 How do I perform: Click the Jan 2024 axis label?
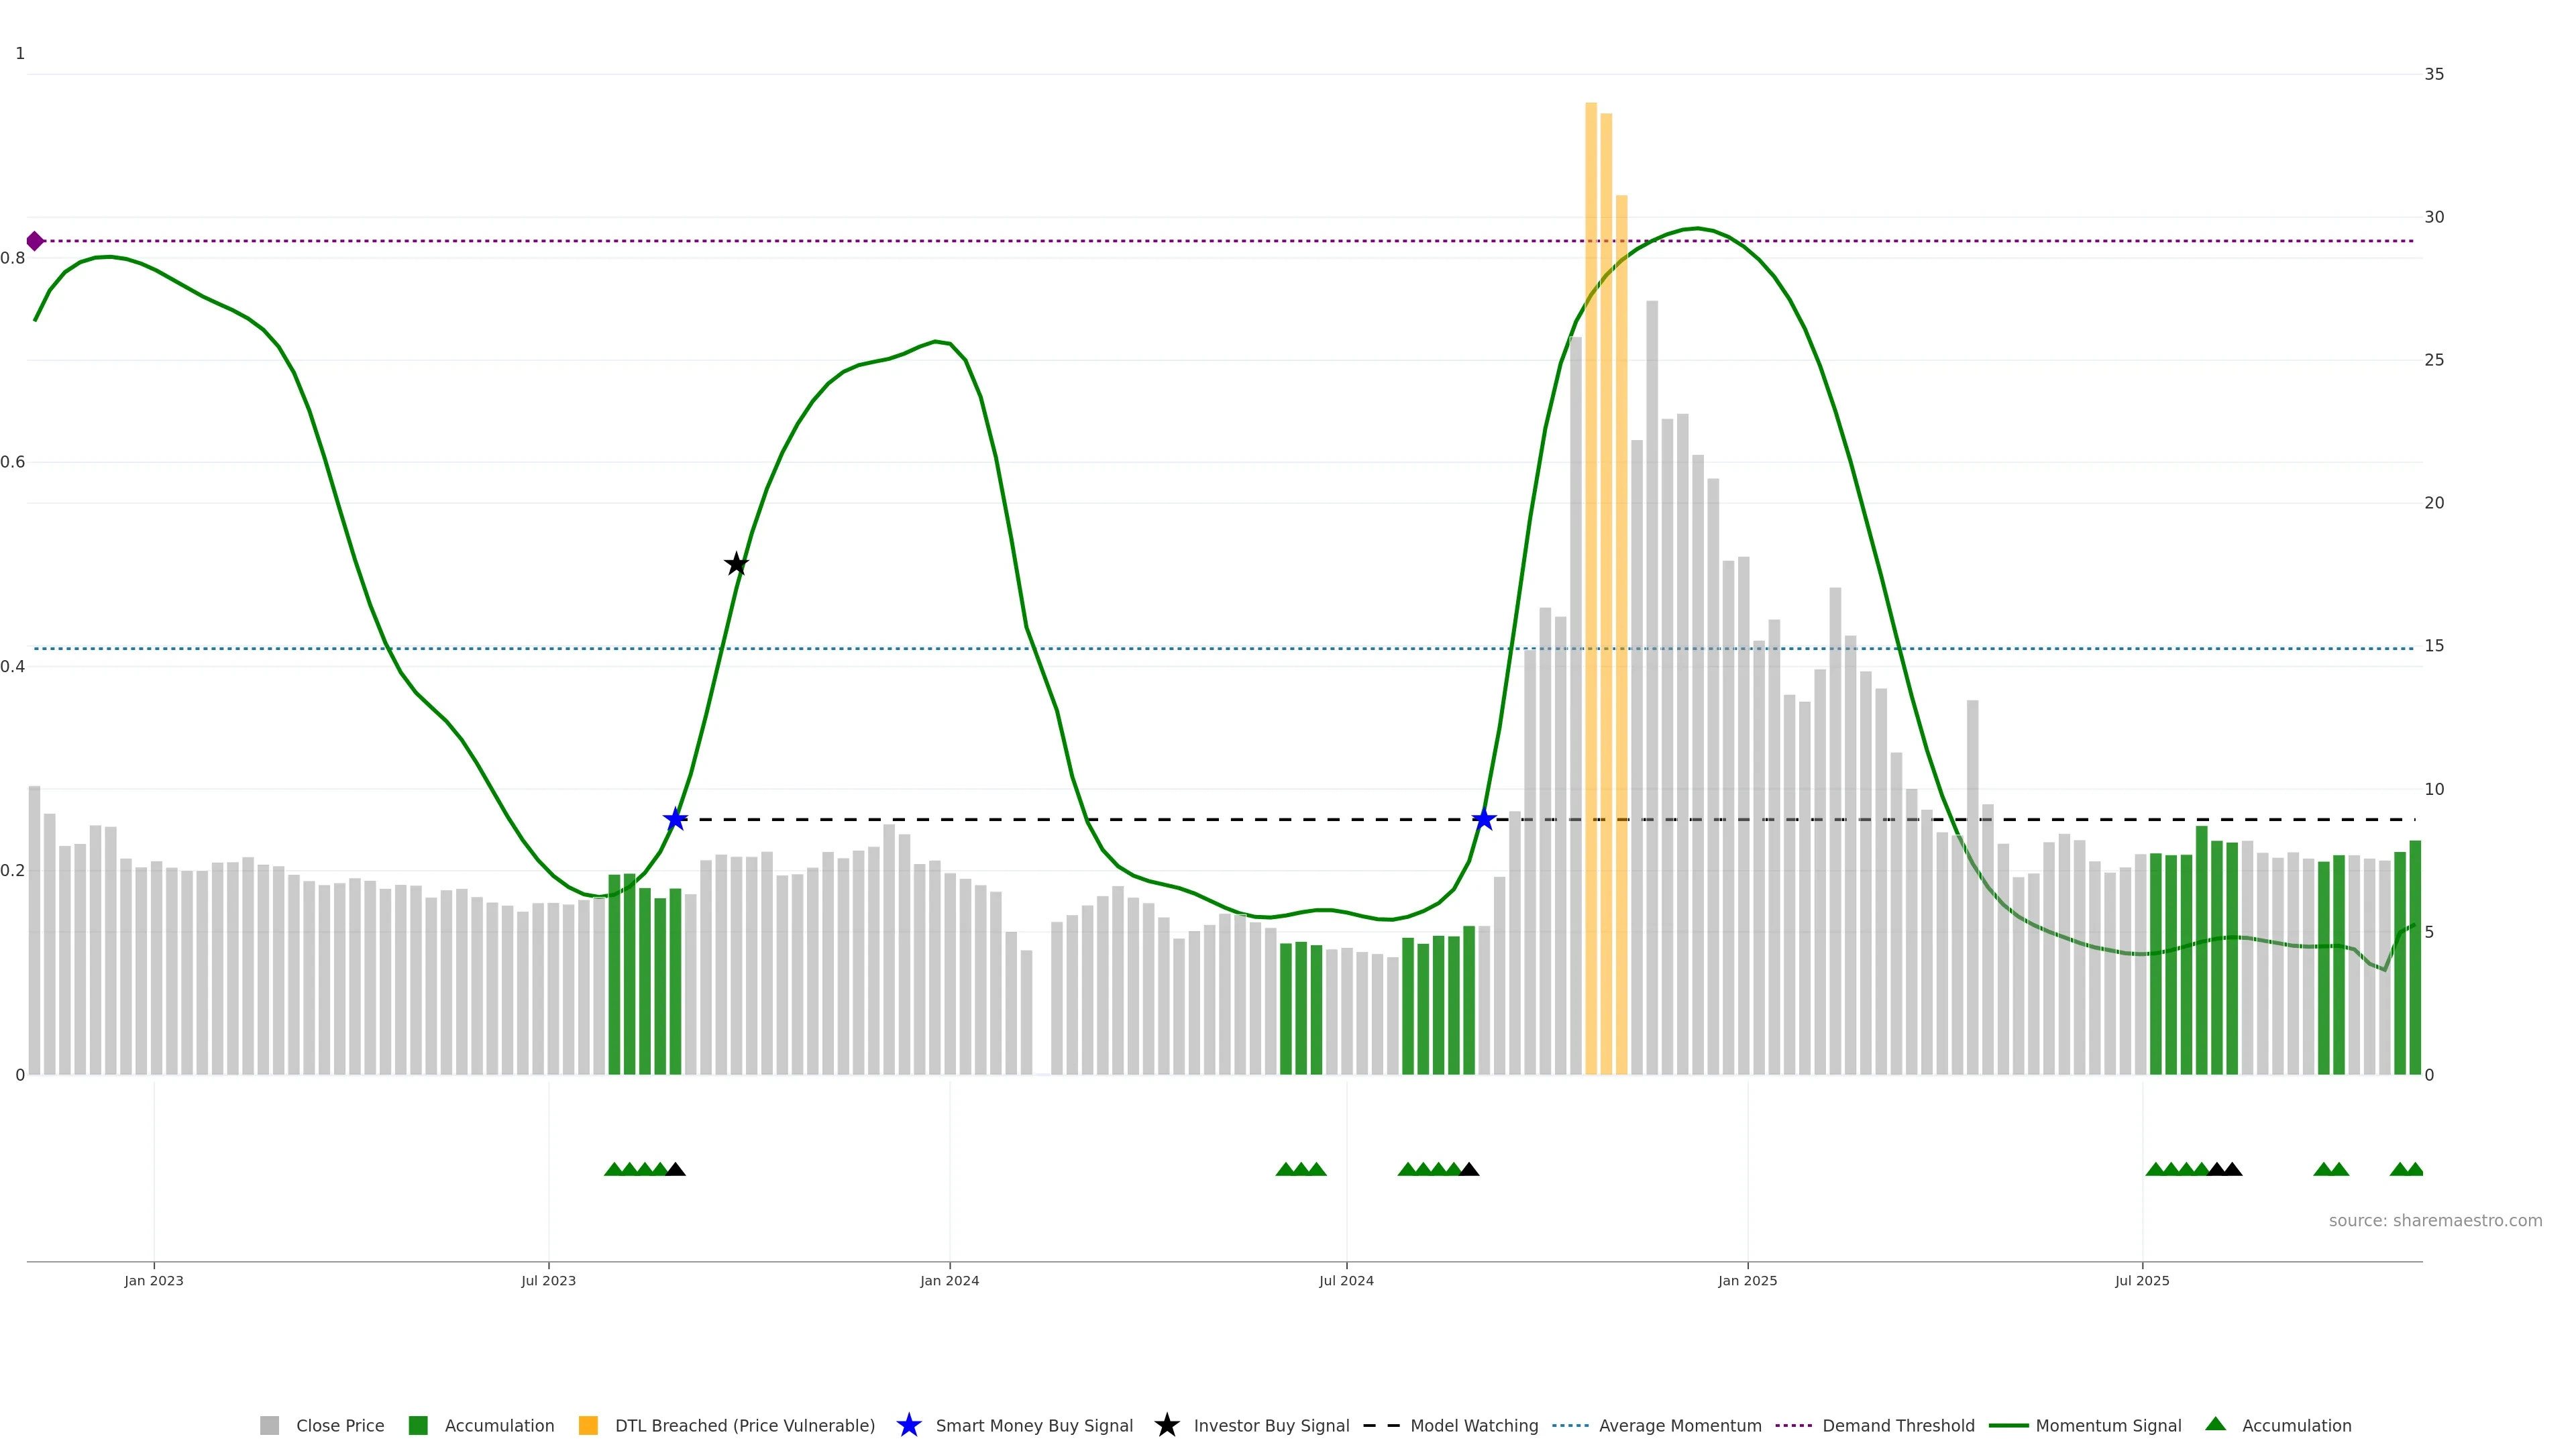[949, 1280]
